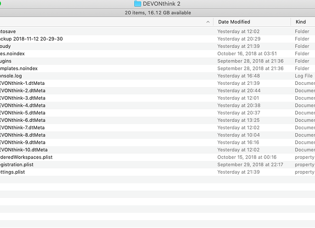Select the DEVONthink-2.dtMeta file
The image size is (315, 228).
(x=157, y=91)
